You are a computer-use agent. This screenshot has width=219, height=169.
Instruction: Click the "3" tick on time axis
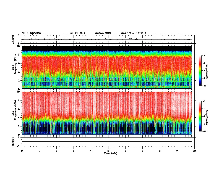coord(74,151)
